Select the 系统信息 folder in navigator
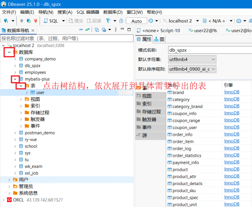The image size is (252, 207). tap(28, 193)
